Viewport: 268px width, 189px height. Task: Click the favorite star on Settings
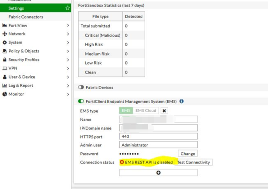(x=67, y=8)
